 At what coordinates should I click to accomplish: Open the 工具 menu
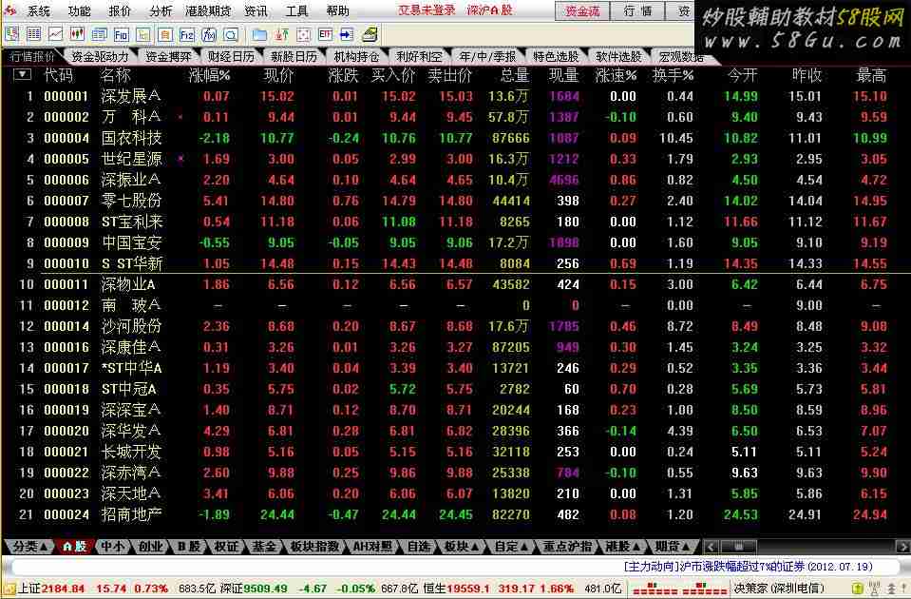click(x=297, y=10)
